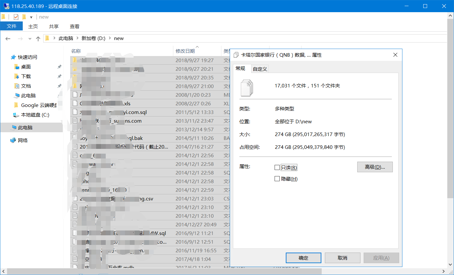The width and height of the screenshot is (454, 275).
Task: Click file icon in the 2014/7/16 21:27 row
Action: pos(75,147)
